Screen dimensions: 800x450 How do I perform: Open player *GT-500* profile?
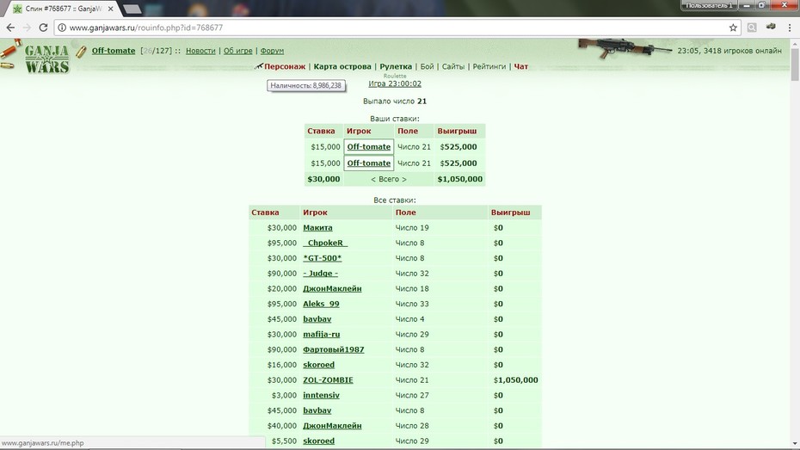(x=322, y=258)
